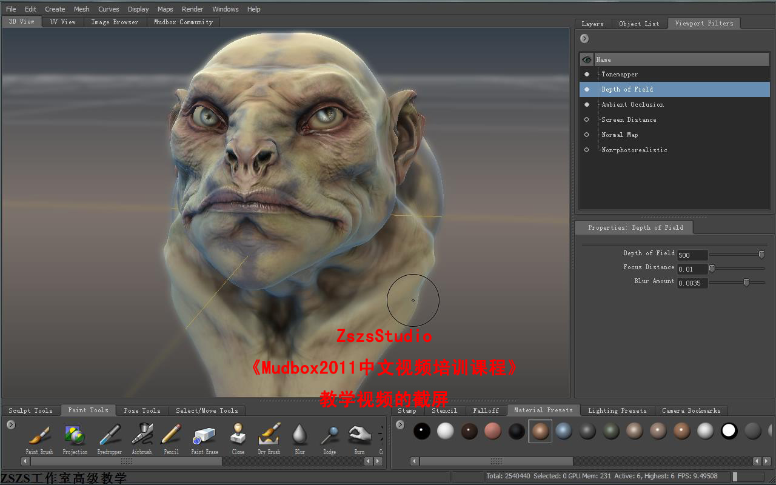Viewport: 776px width, 485px height.
Task: Switch to the Image Browser tab
Action: pyautogui.click(x=115, y=22)
